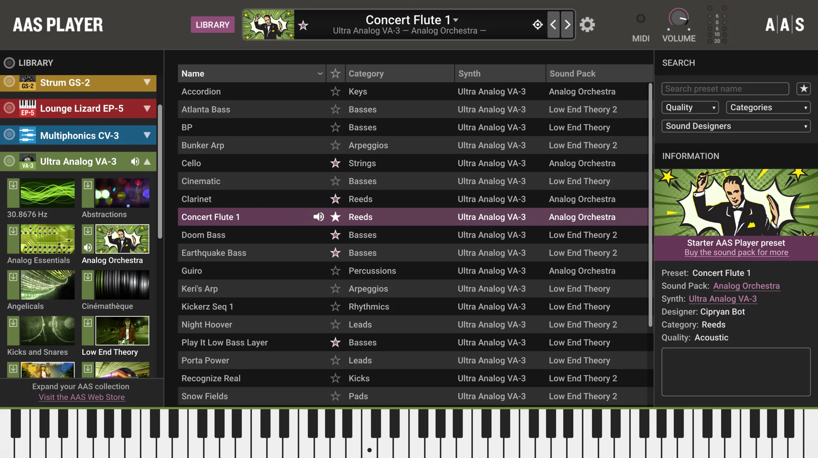Click the AAS logo at top right
The height and width of the screenshot is (458, 818).
point(785,25)
